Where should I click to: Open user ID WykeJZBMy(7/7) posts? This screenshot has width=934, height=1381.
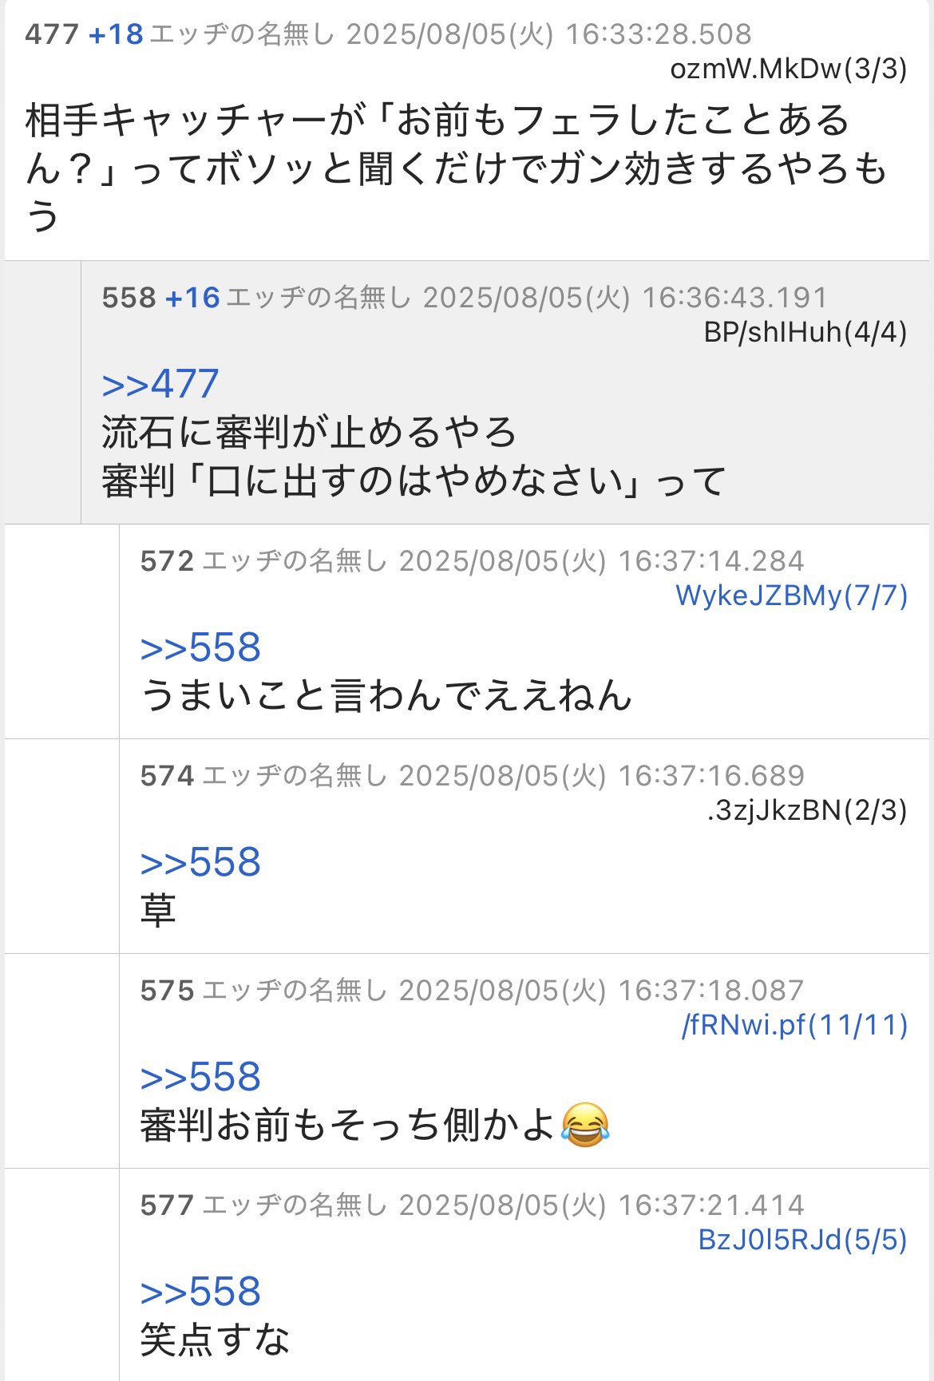[x=792, y=596]
